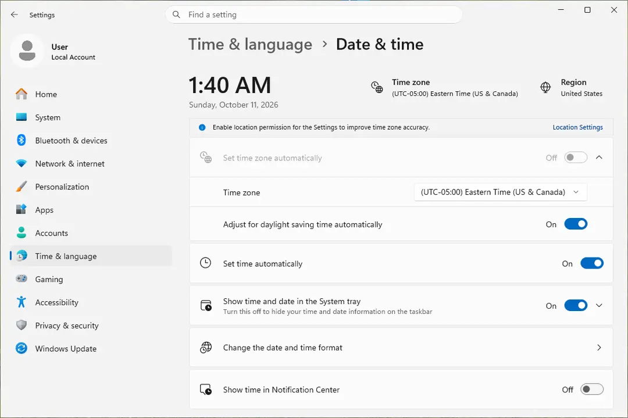The height and width of the screenshot is (418, 628).
Task: Go to Apps settings
Action: 91,210
